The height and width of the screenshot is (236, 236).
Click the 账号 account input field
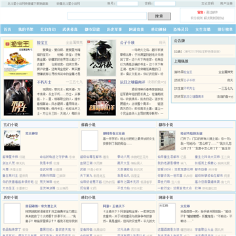click(127, 3)
